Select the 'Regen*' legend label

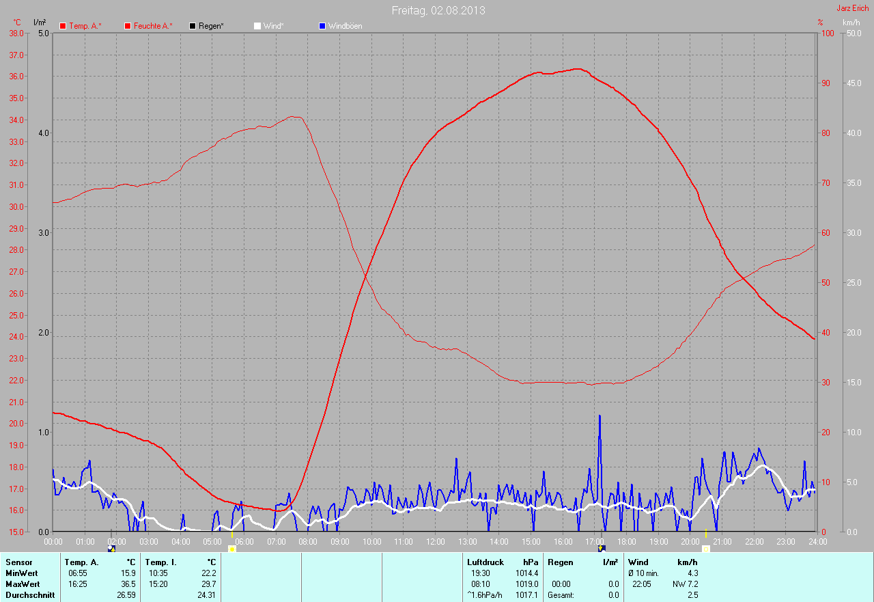[212, 26]
